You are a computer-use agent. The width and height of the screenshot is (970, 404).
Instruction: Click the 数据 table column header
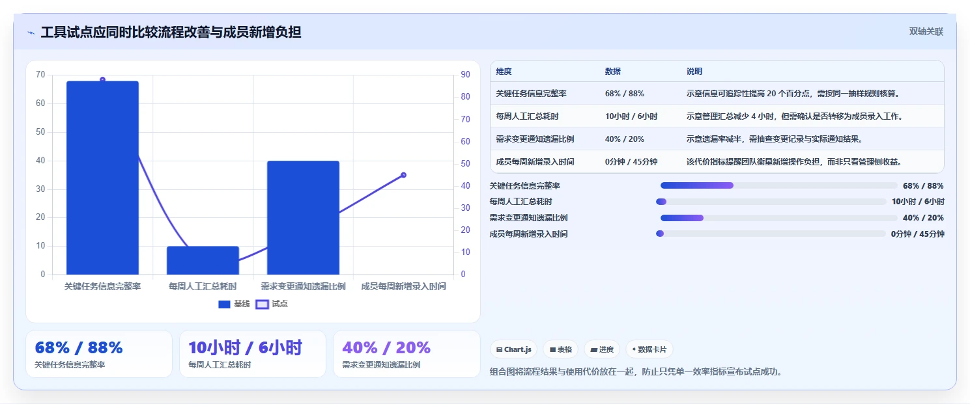[613, 72]
